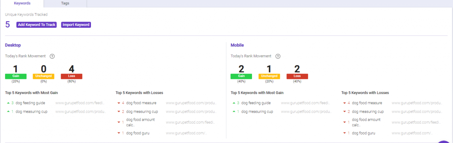Select the Desktop Unchanged badge
Viewport: 453px width, 143px height.
pyautogui.click(x=43, y=76)
